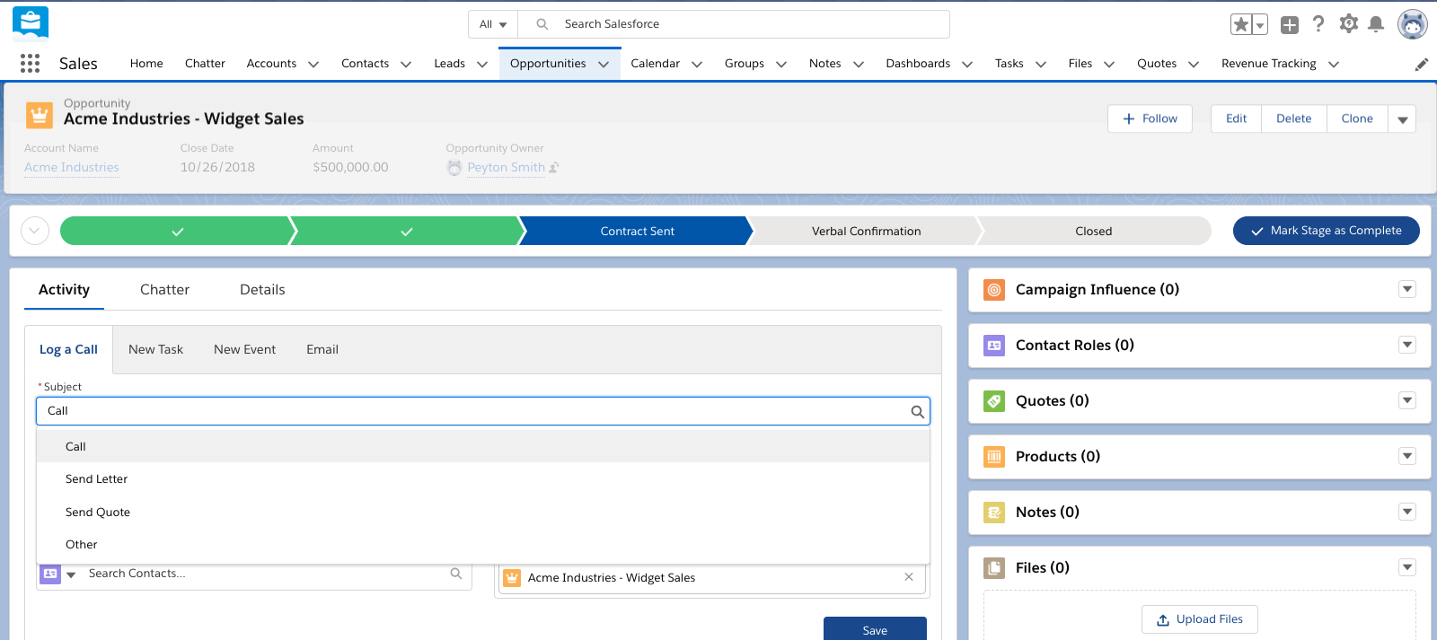This screenshot has height=640, width=1437.
Task: Open more actions dropdown next to Clone
Action: pos(1402,119)
